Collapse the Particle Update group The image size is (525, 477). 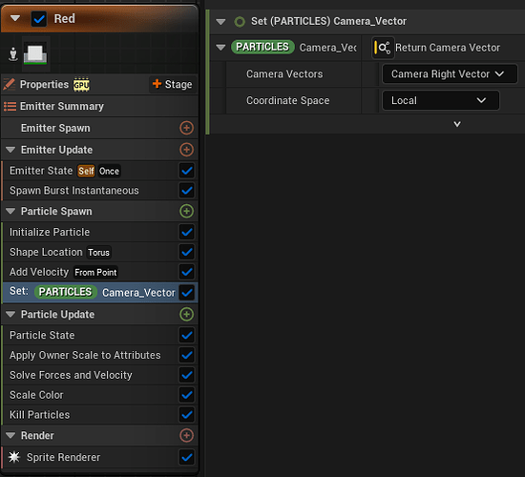pyautogui.click(x=10, y=314)
